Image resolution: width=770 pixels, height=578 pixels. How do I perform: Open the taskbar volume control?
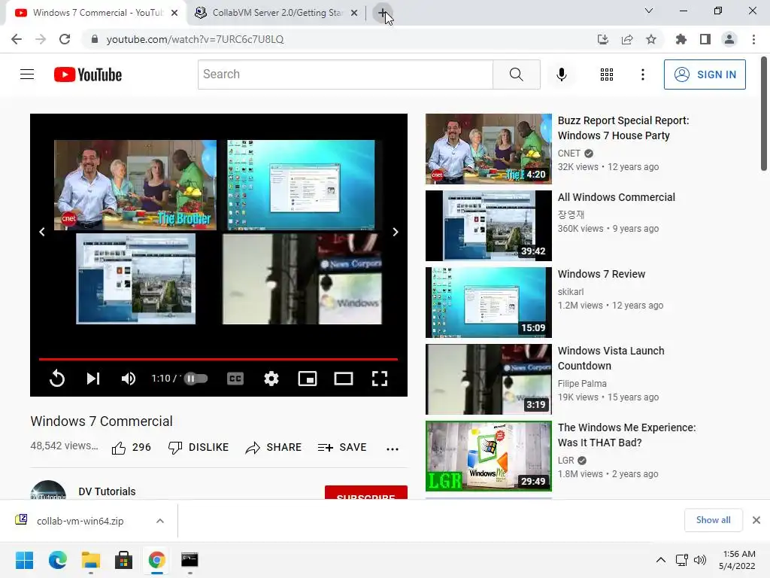click(x=700, y=560)
